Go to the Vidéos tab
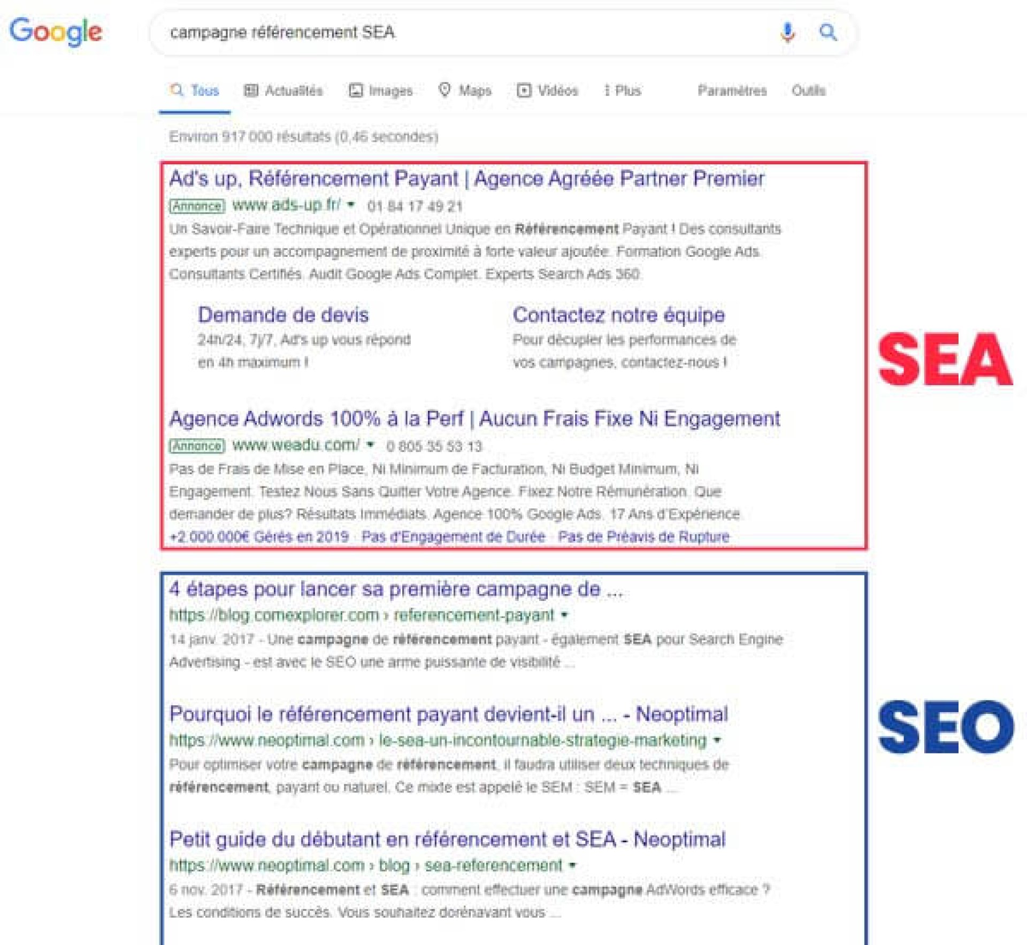The width and height of the screenshot is (1027, 945). (x=547, y=90)
